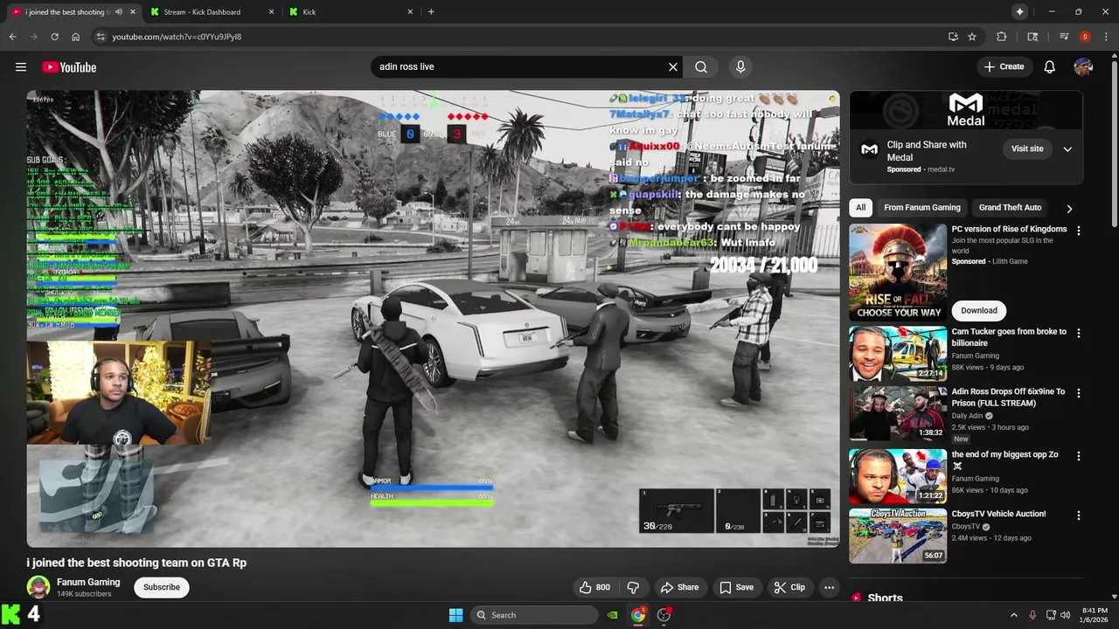Like the video with 800 likes
Screen dimensions: 1119x629
[x=594, y=587]
